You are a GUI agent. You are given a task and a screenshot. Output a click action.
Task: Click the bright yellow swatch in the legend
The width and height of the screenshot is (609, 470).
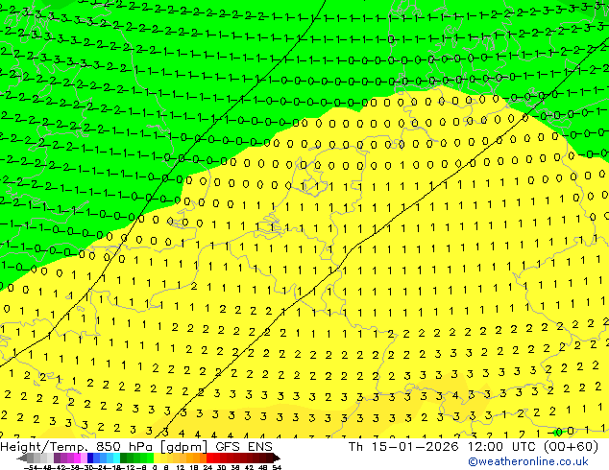pyautogui.click(x=157, y=458)
